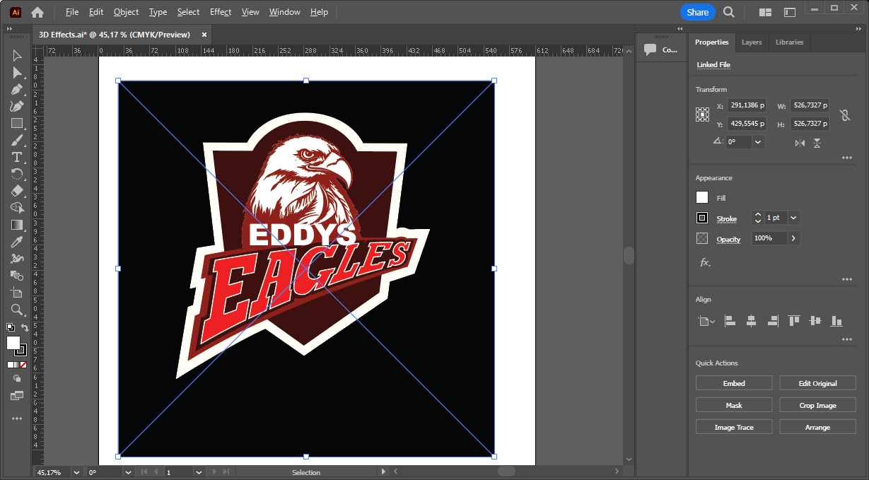Activate the Zoom tool

17,310
